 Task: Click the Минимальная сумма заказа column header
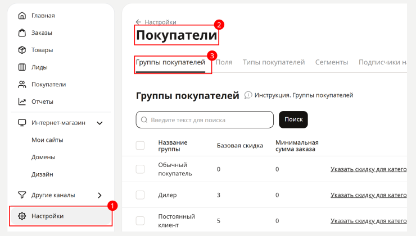coord(297,146)
